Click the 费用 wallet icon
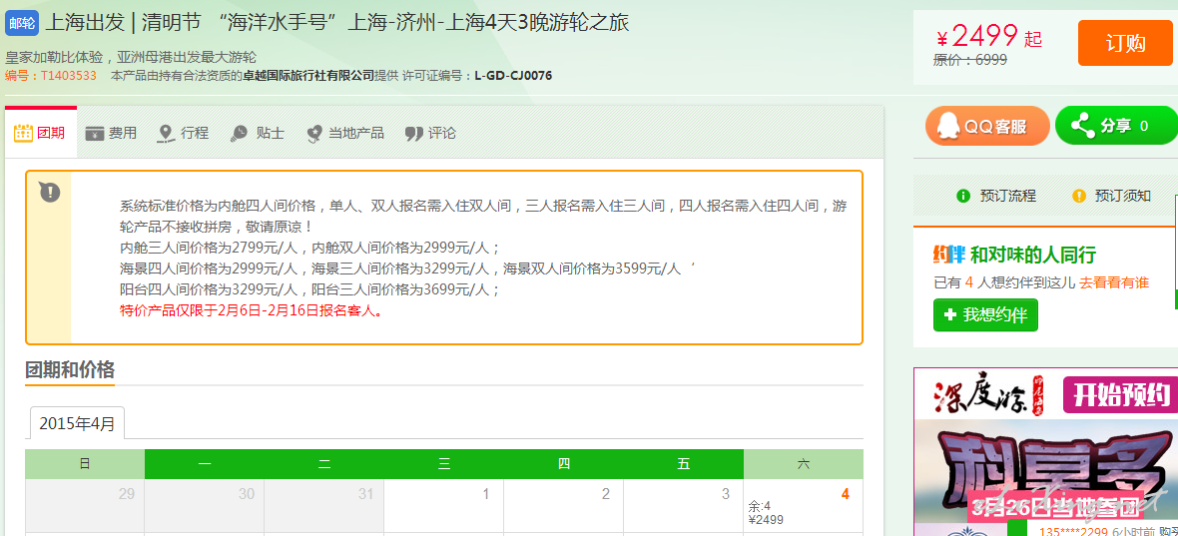Image resolution: width=1178 pixels, height=536 pixels. [x=95, y=134]
